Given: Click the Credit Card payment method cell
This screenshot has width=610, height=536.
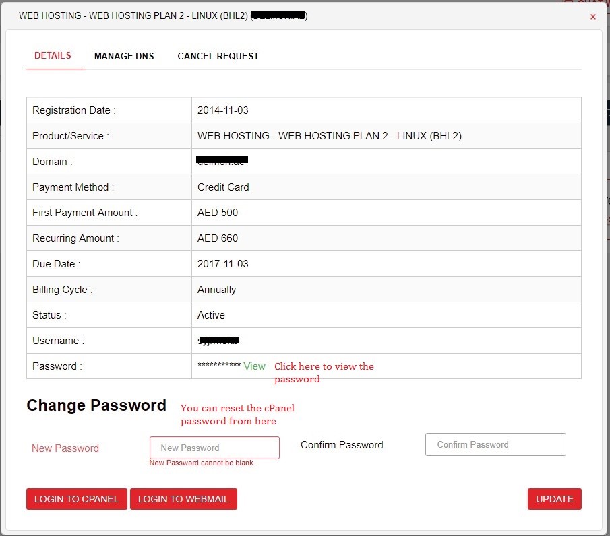Looking at the screenshot, I should [223, 187].
